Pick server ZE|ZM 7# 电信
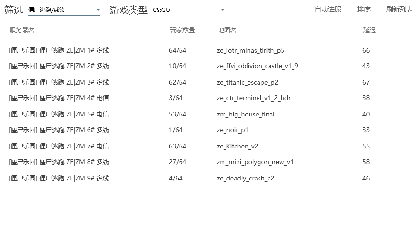Image resolution: width=417 pixels, height=243 pixels. (x=59, y=146)
